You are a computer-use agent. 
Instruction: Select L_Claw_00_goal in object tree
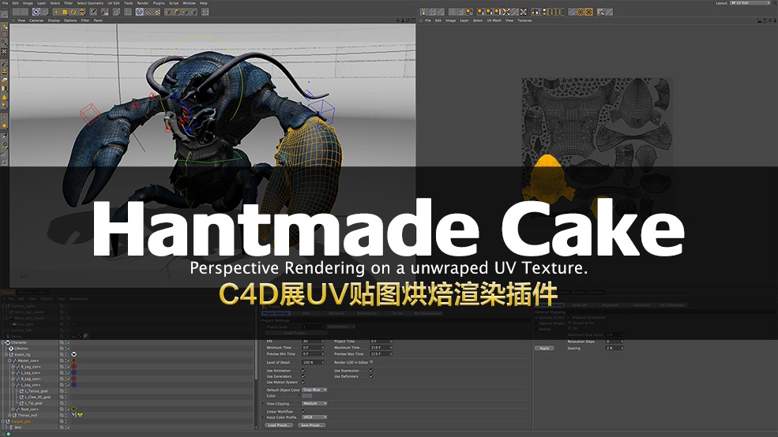[38, 397]
